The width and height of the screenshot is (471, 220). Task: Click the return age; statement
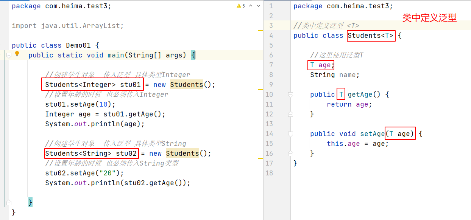click(349, 104)
